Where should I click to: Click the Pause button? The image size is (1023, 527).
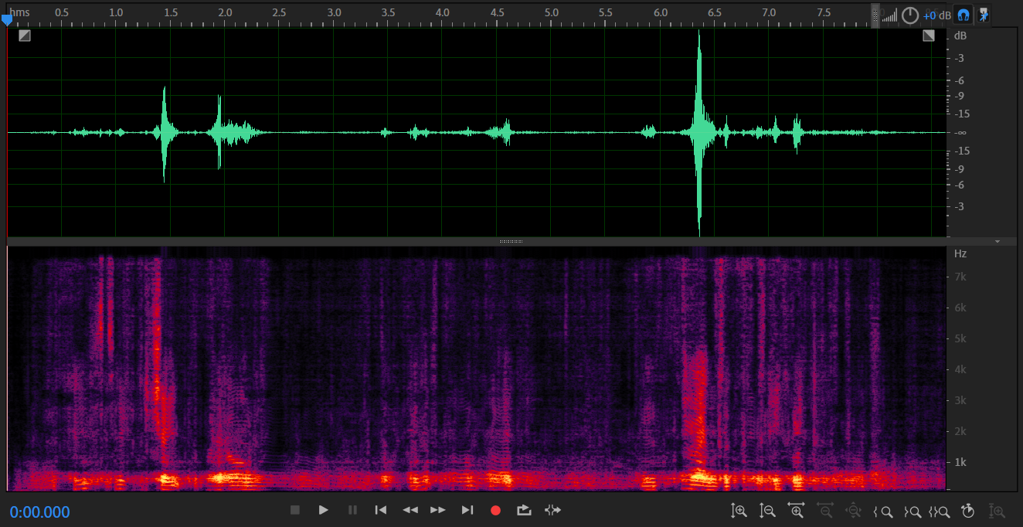tap(352, 510)
